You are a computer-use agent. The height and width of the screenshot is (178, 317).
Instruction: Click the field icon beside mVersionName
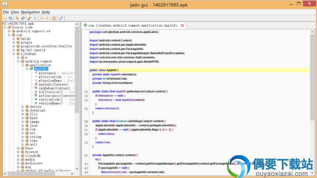tap(36, 81)
